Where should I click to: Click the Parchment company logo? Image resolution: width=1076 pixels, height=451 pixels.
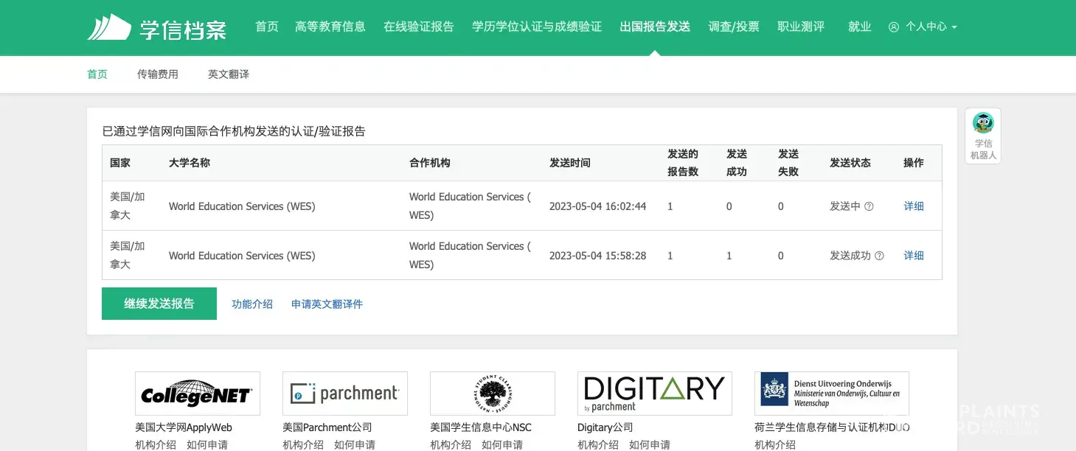[x=344, y=394]
